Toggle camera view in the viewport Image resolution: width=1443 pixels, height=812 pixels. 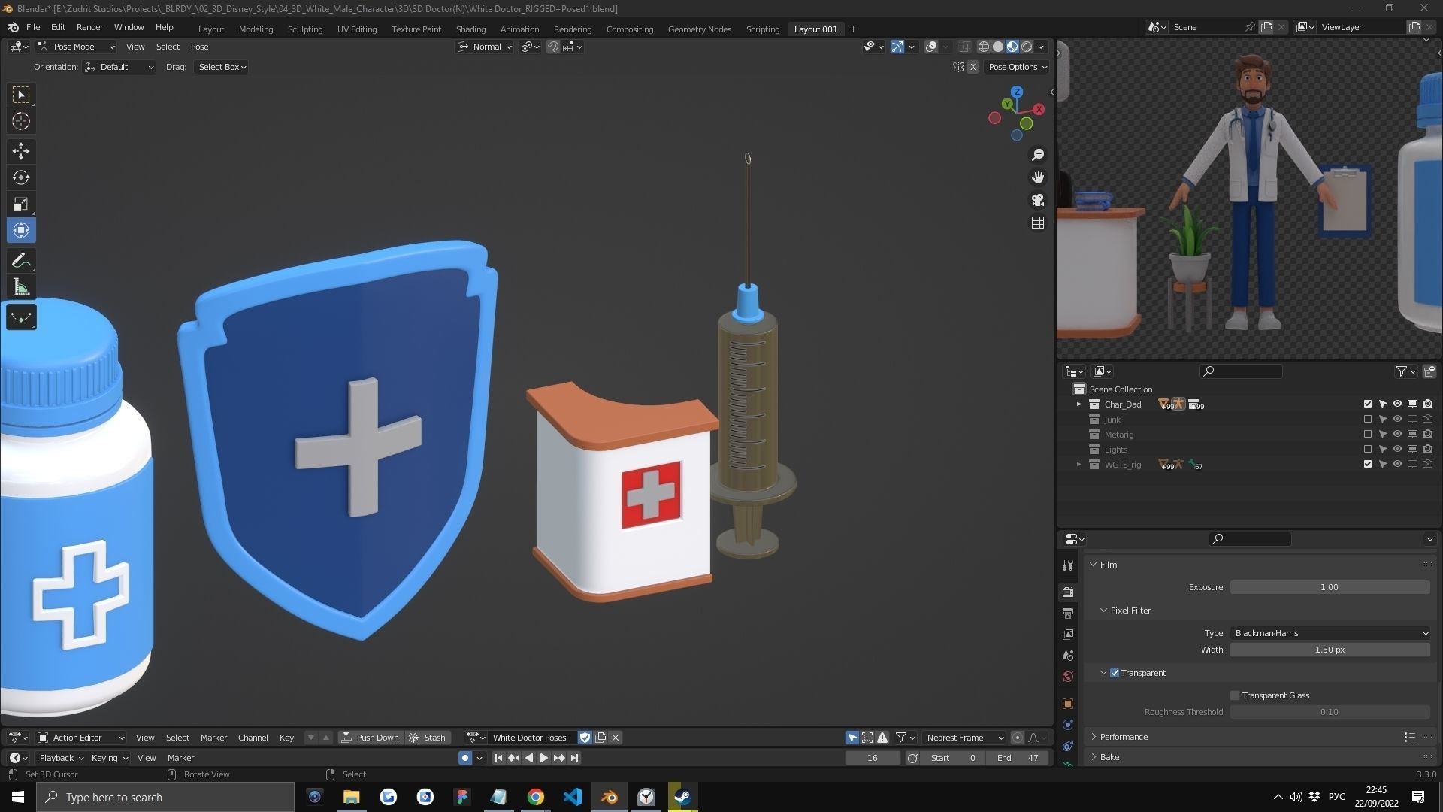coord(1038,200)
